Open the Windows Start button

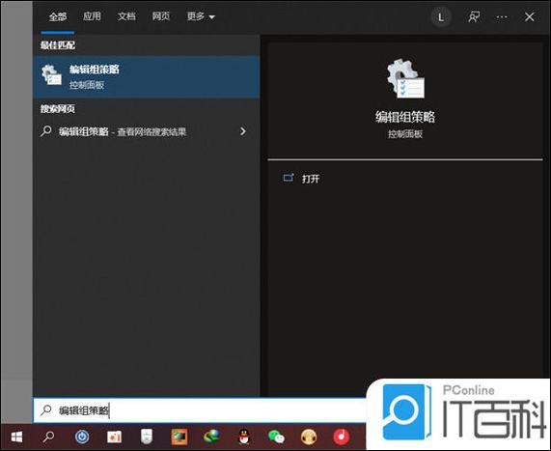[x=16, y=437]
